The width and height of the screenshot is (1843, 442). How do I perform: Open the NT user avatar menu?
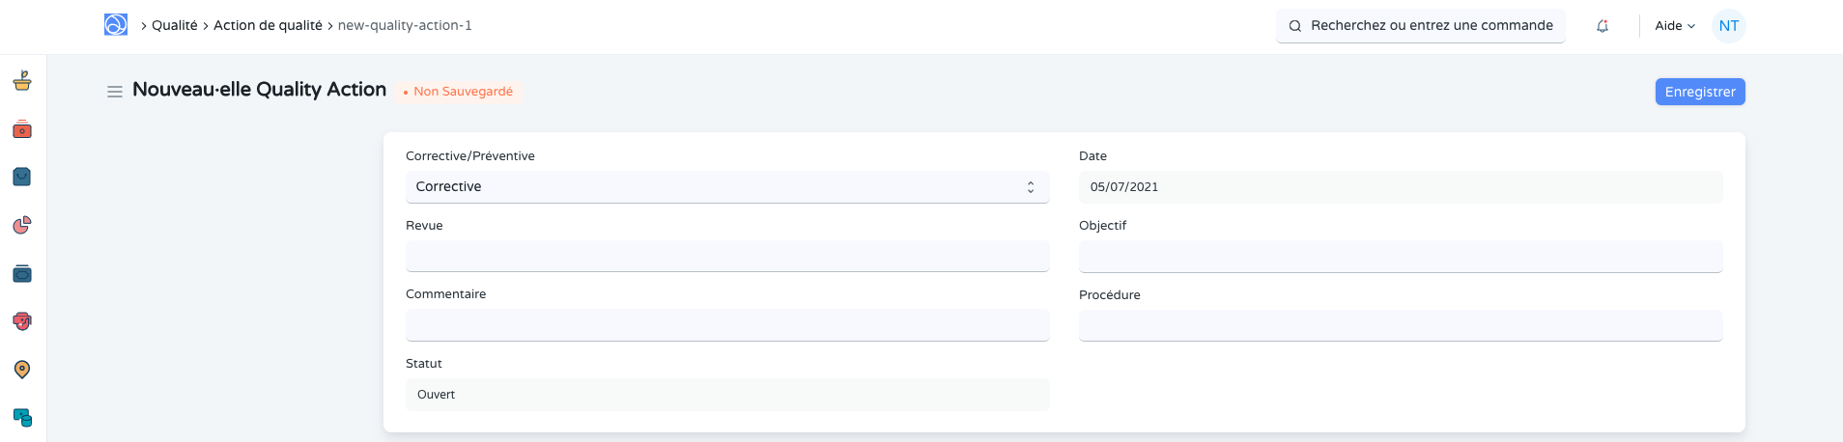point(1728,26)
